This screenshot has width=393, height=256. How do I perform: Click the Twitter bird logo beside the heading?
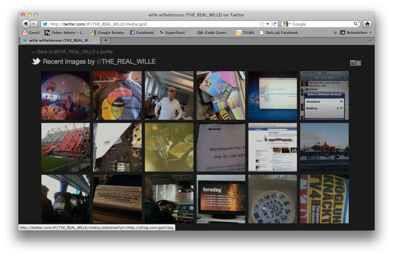[x=36, y=61]
